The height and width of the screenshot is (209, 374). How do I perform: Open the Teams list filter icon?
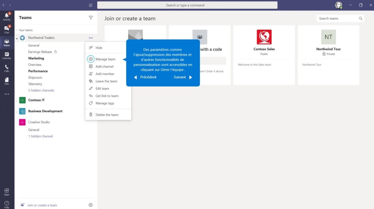coord(91,18)
